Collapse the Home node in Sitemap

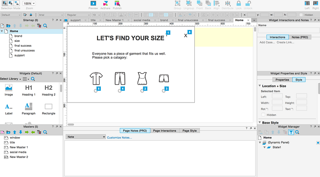click(2, 31)
